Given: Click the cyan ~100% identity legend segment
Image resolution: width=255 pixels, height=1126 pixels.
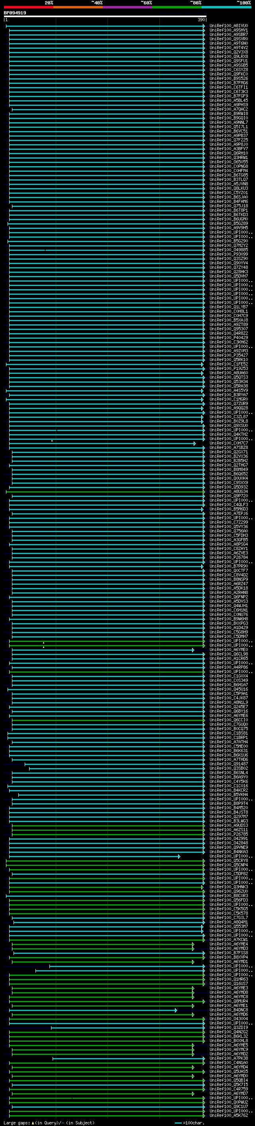Looking at the screenshot, I should 226,7.
